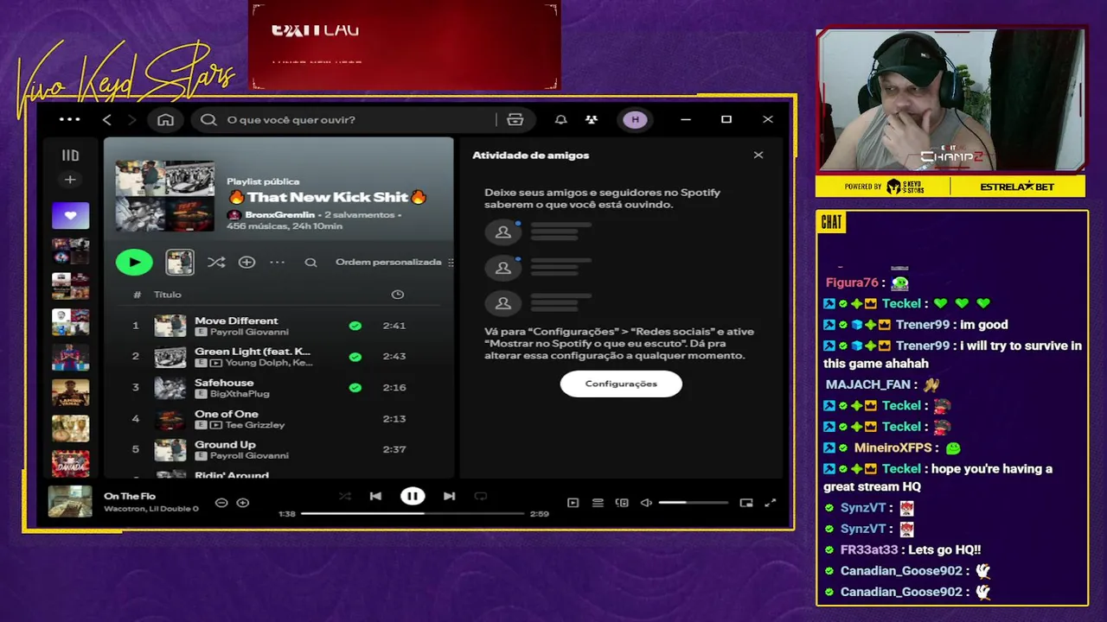1107x622 pixels.
Task: Sort by the 'Título' column header
Action: pyautogui.click(x=168, y=295)
